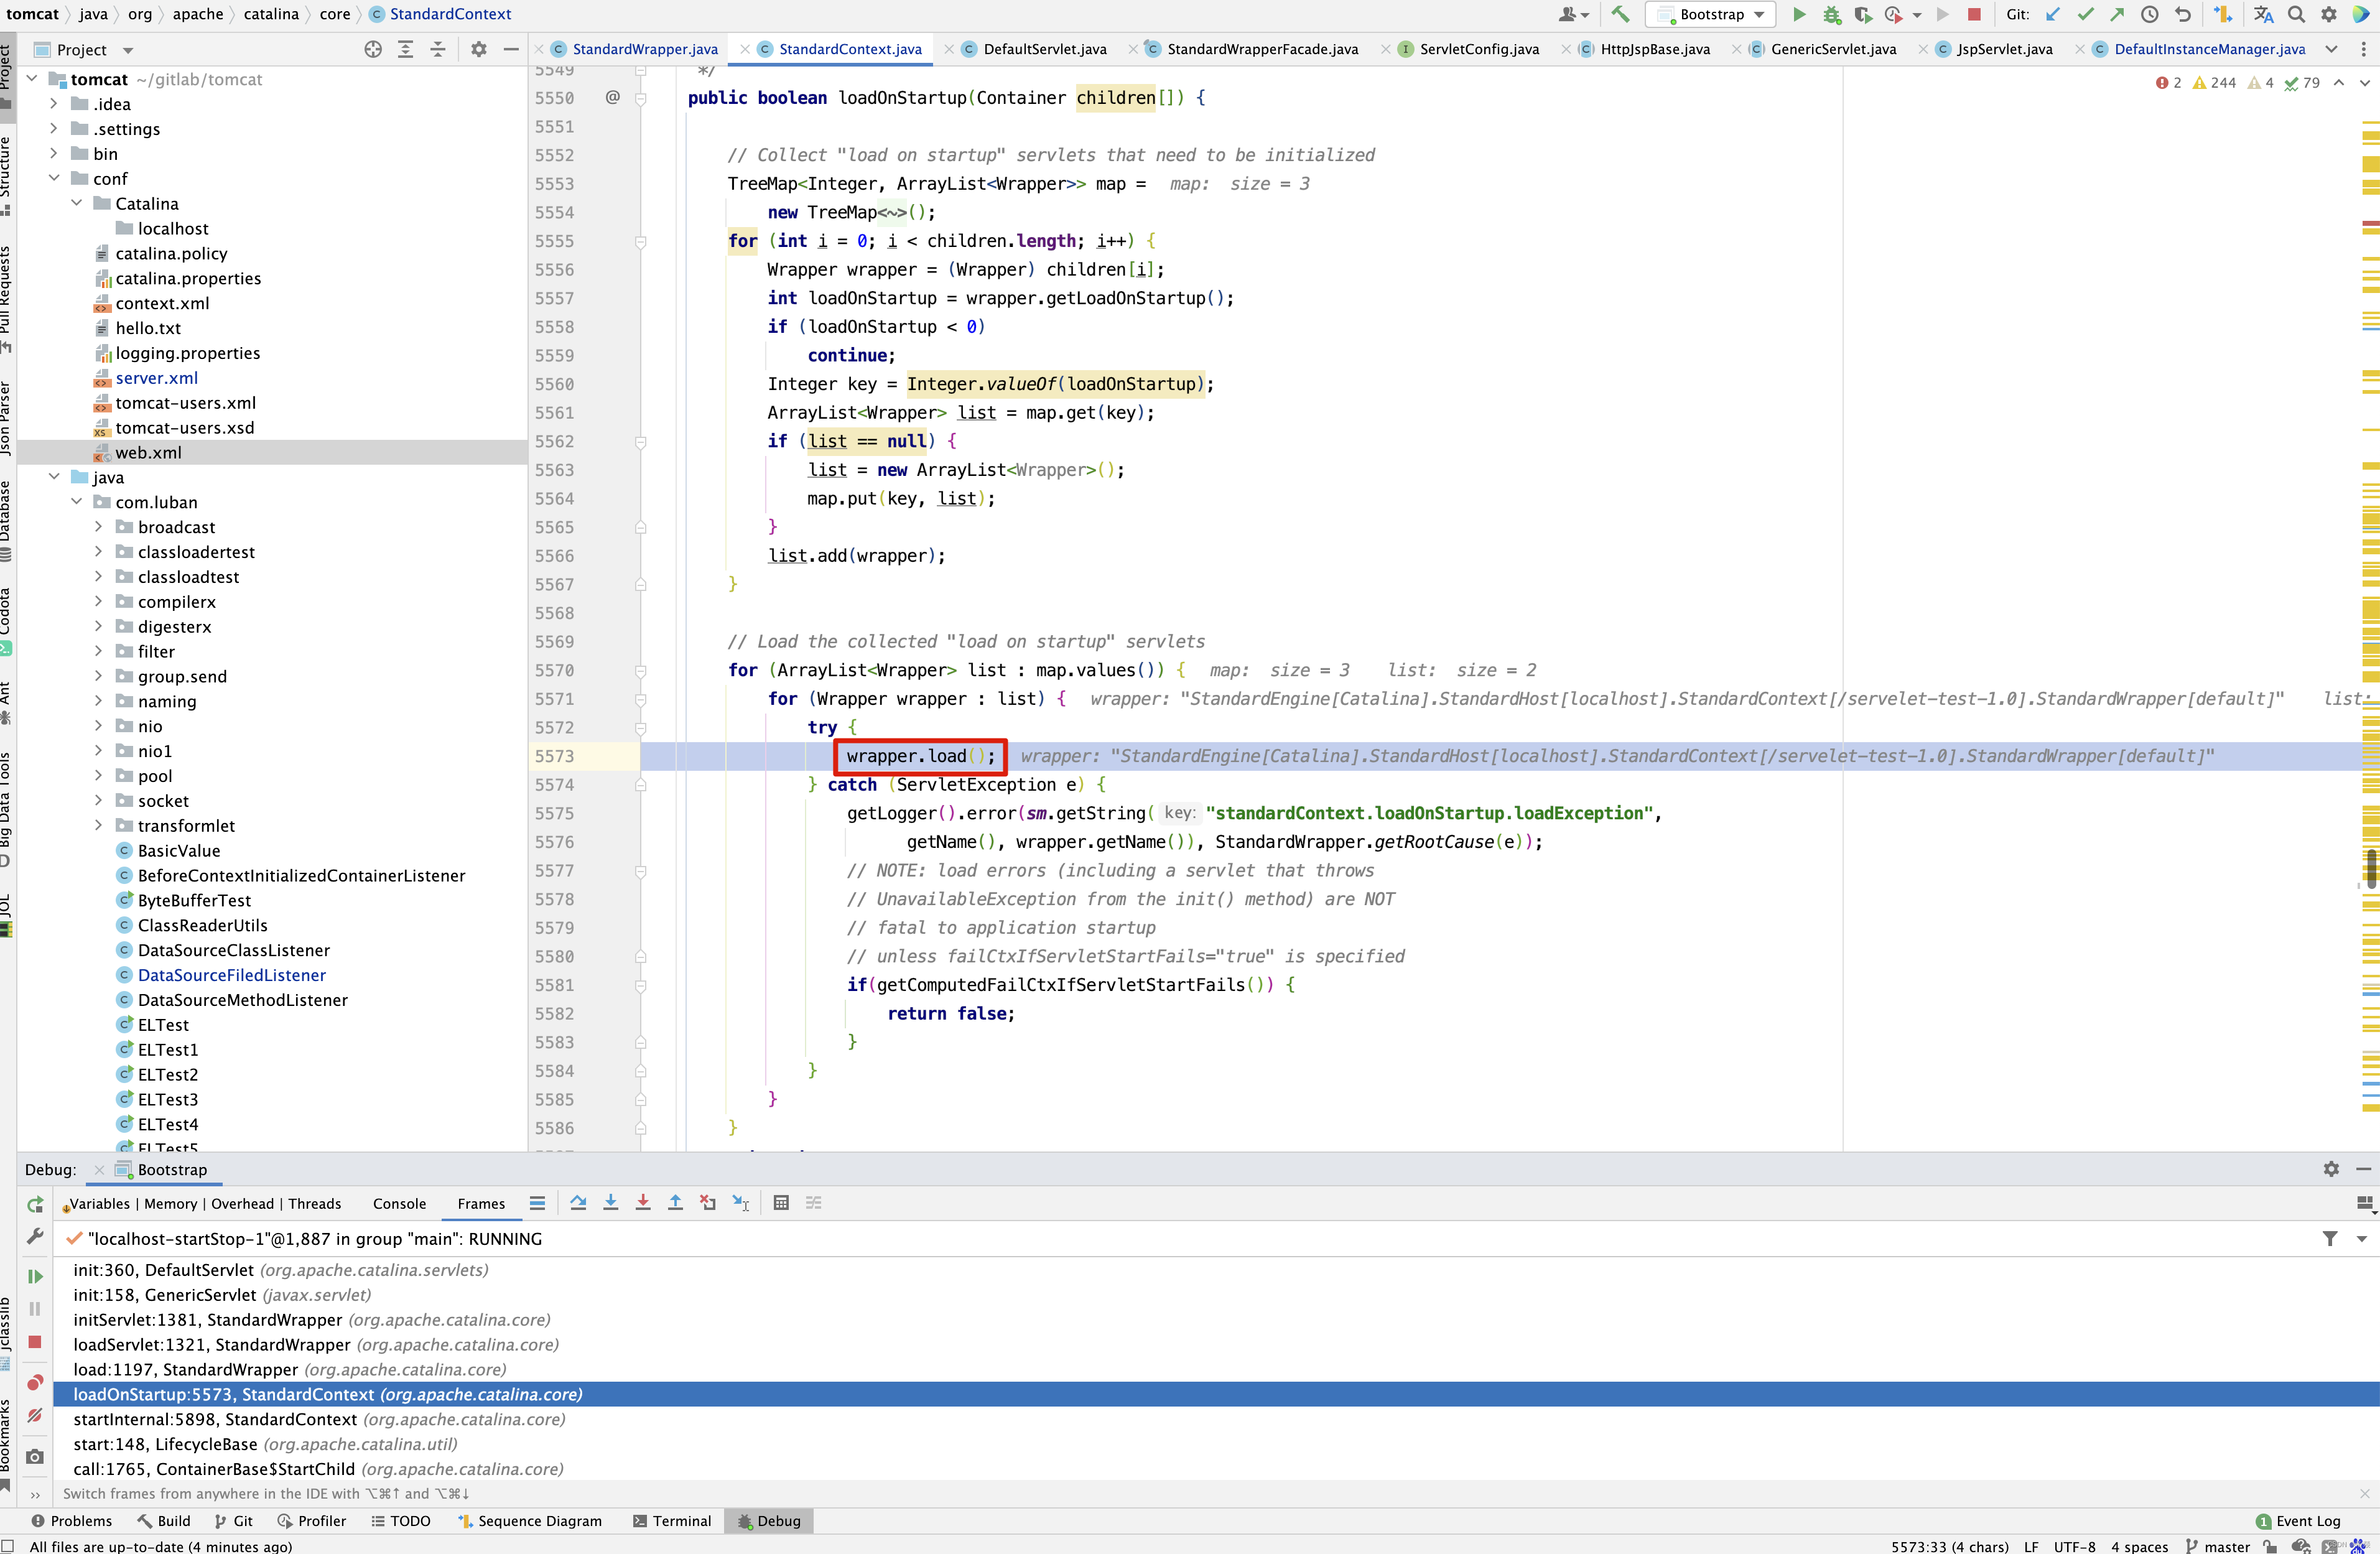This screenshot has width=2380, height=1554.
Task: Click Evaluate Expression calculator icon
Action: [x=781, y=1203]
